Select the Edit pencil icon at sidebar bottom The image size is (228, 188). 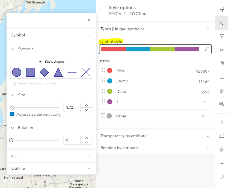(x=222, y=176)
